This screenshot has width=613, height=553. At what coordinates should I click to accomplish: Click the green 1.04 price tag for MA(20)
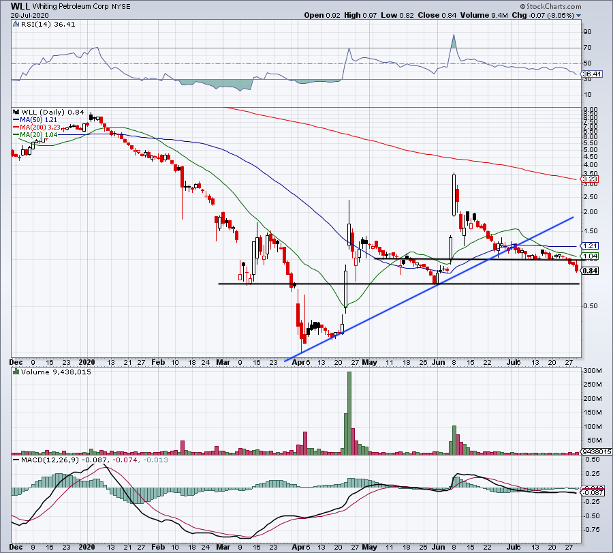589,256
